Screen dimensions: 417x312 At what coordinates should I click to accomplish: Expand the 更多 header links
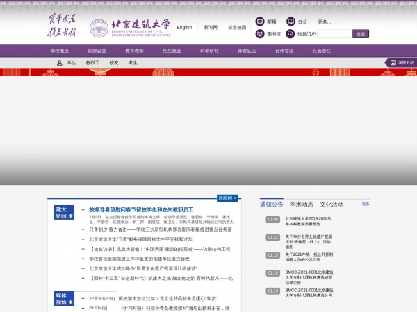[324, 21]
